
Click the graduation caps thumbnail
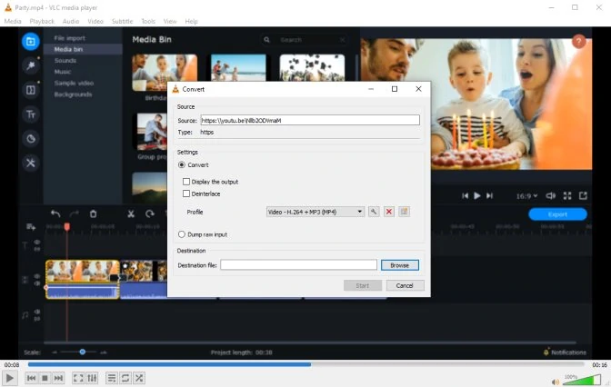pos(312,68)
